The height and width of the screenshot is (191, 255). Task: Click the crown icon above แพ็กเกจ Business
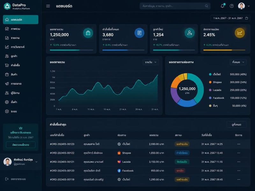(21, 128)
